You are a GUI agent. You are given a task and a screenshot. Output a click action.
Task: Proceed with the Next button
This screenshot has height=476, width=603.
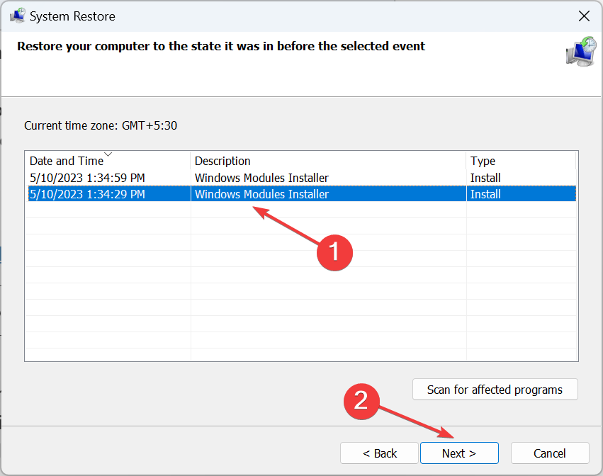click(459, 453)
